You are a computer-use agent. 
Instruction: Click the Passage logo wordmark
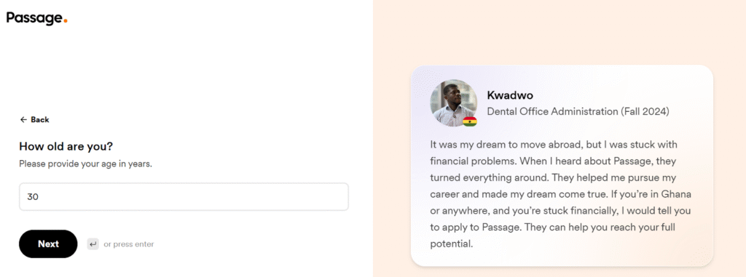pos(36,18)
